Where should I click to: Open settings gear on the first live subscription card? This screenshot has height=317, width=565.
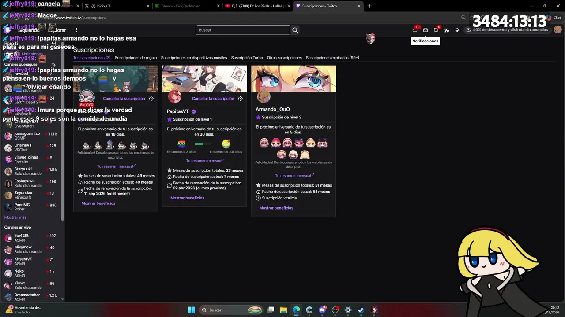point(151,99)
